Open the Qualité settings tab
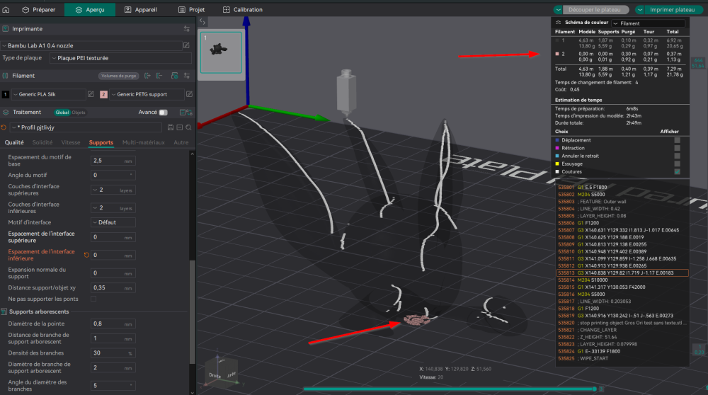This screenshot has height=395, width=708. (14, 142)
